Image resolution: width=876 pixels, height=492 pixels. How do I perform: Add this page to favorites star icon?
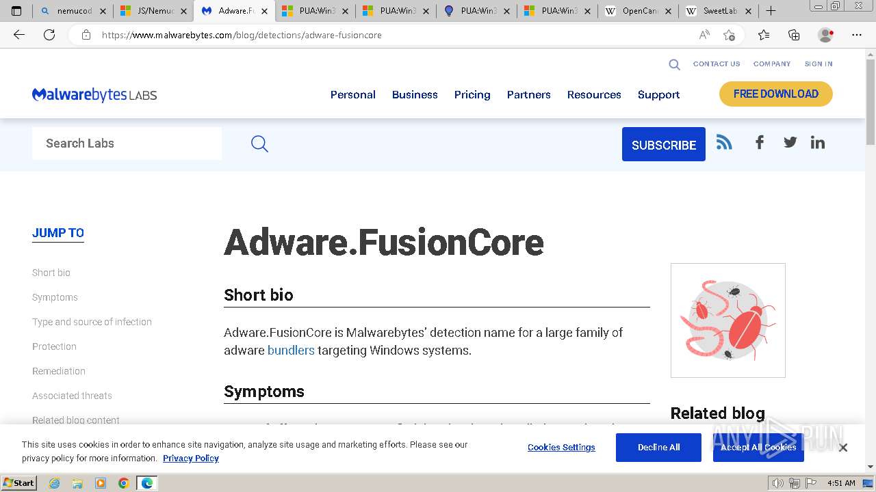pyautogui.click(x=729, y=35)
